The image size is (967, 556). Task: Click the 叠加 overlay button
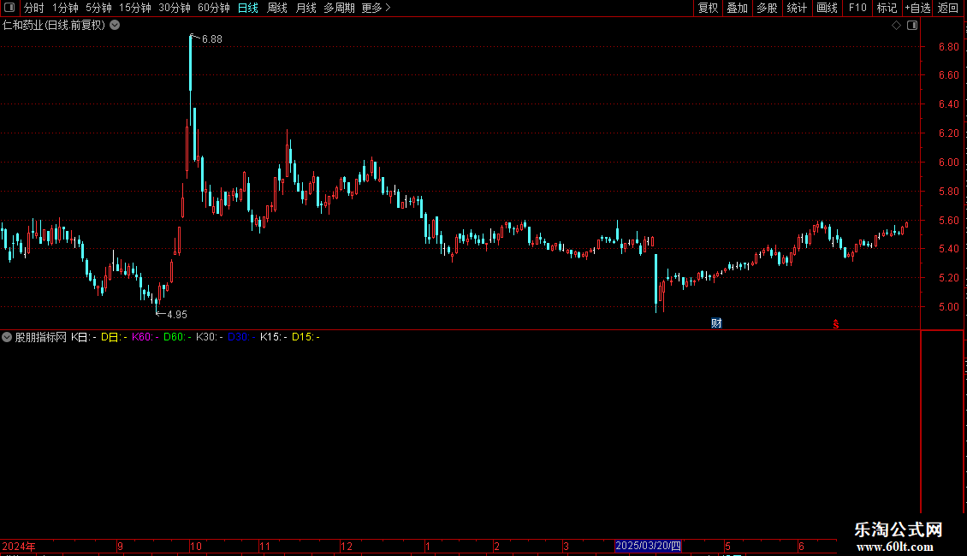click(737, 8)
